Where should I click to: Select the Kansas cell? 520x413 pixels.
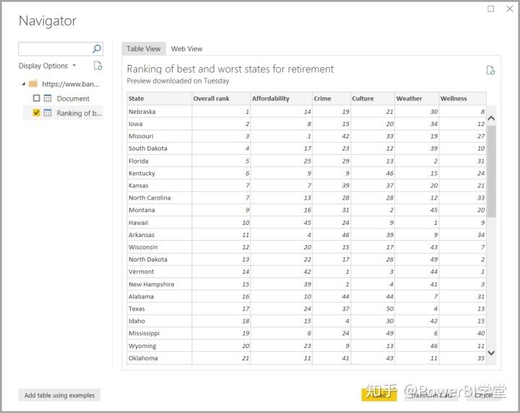tap(159, 185)
